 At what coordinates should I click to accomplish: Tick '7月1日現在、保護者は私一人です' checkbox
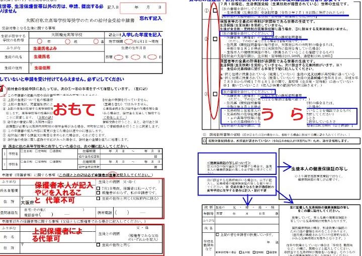(99, 188)
